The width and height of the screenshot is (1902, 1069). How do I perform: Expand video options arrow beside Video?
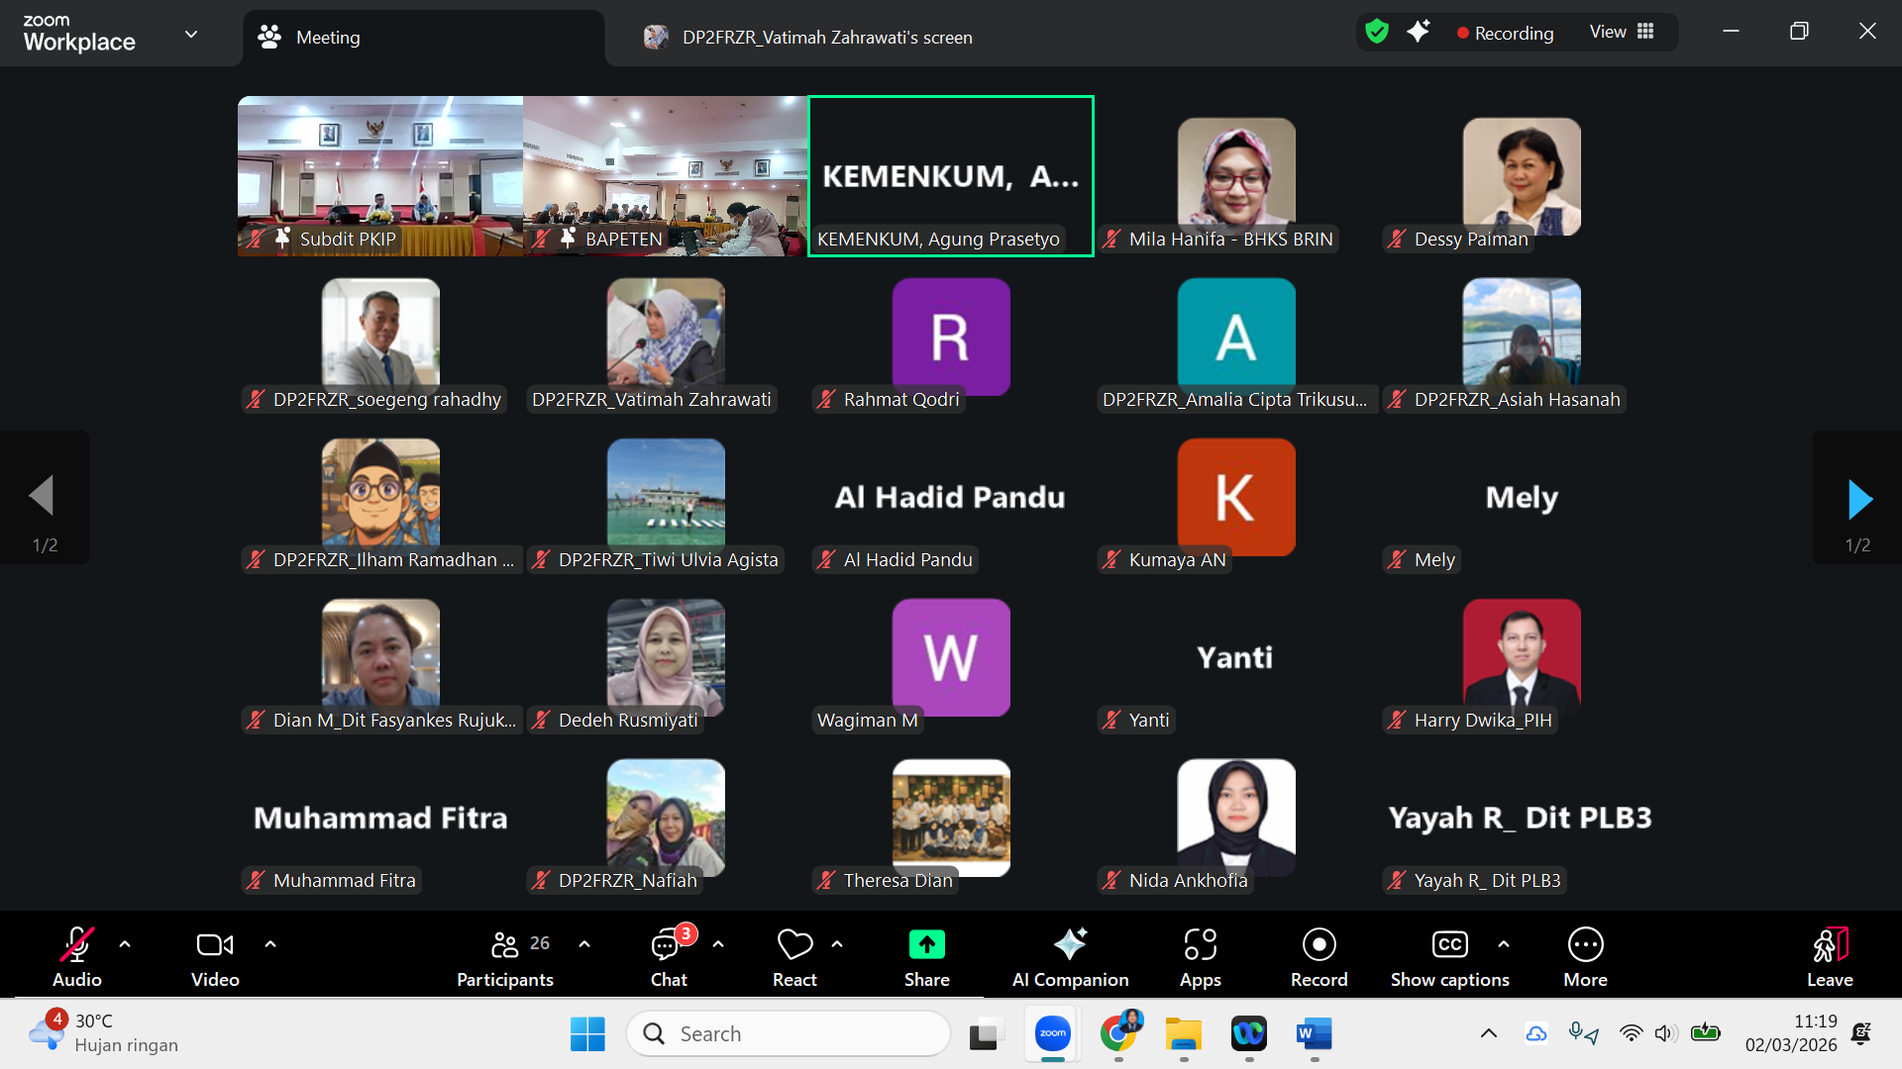(x=270, y=944)
